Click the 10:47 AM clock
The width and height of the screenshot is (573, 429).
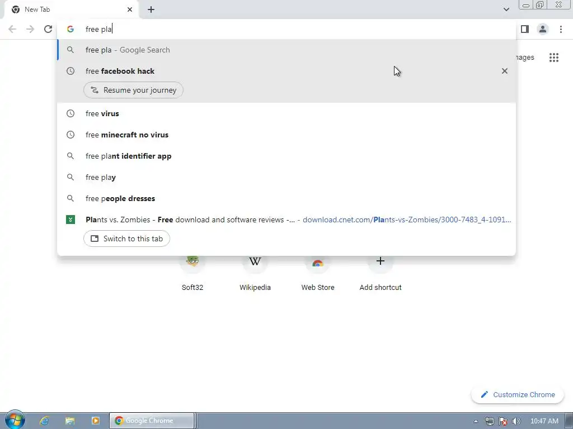[x=544, y=421]
